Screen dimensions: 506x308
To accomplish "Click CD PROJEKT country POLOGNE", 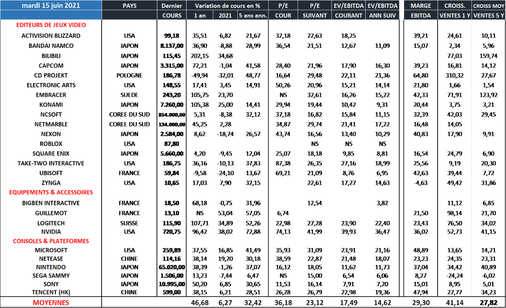I will (130, 76).
